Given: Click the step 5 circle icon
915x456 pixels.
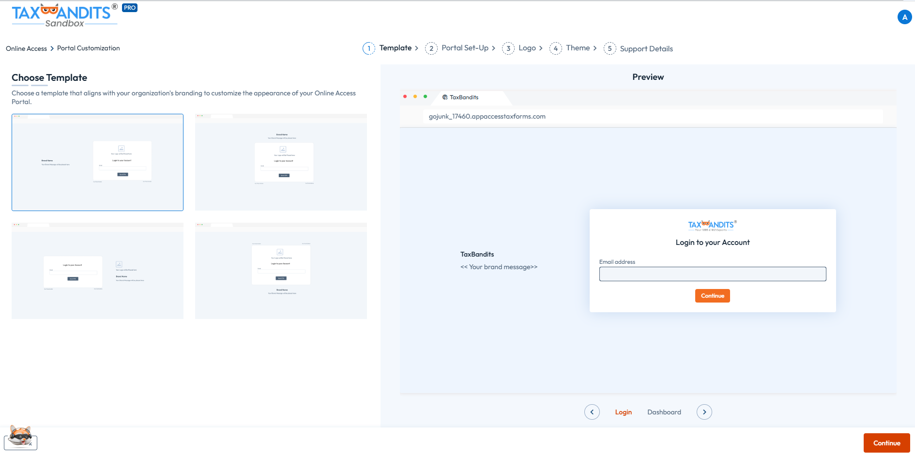Looking at the screenshot, I should (x=610, y=48).
